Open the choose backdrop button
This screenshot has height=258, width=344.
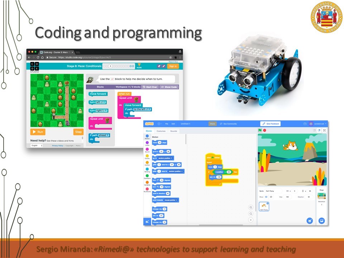tap(321, 221)
